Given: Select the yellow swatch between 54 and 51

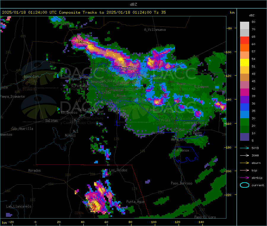Looking at the screenshot, I should click(244, 63).
